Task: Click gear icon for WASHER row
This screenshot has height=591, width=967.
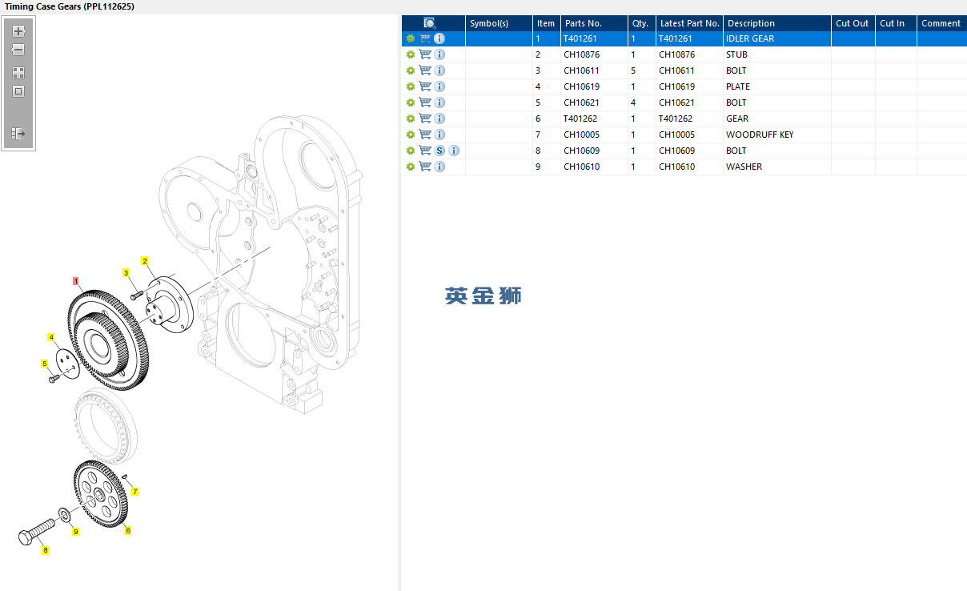Action: pos(411,167)
